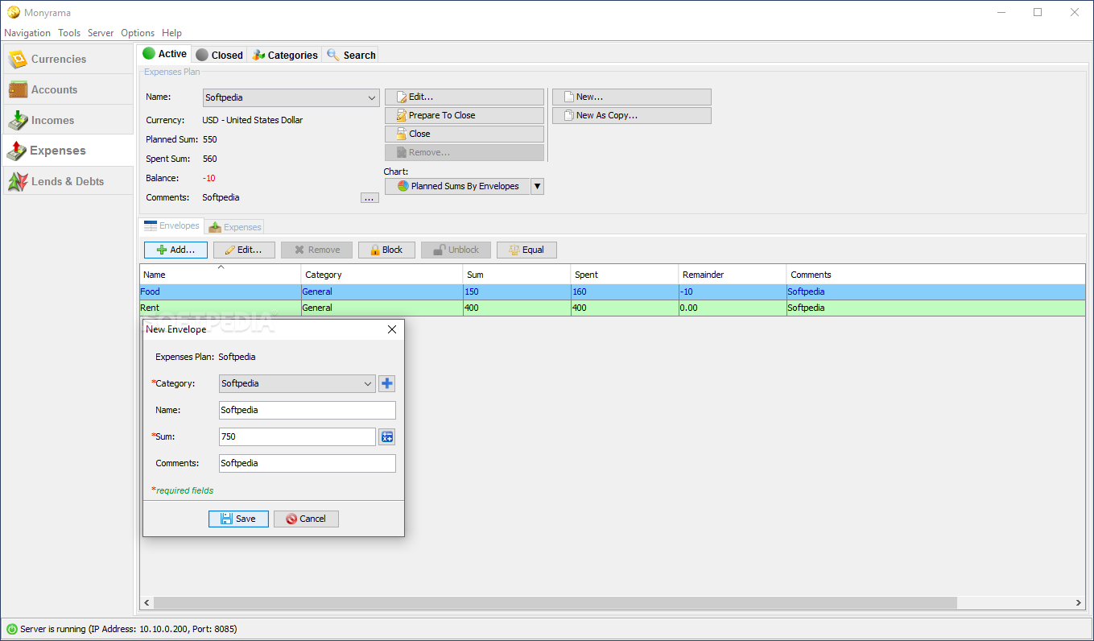This screenshot has height=641, width=1094.
Task: Save the new envelope
Action: [238, 519]
